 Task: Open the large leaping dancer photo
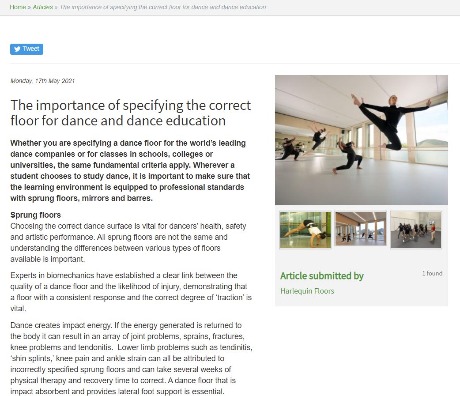tap(361, 140)
